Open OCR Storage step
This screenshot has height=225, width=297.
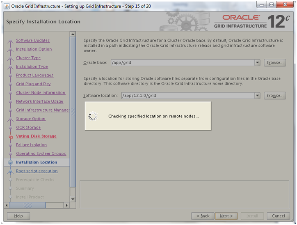click(28, 128)
